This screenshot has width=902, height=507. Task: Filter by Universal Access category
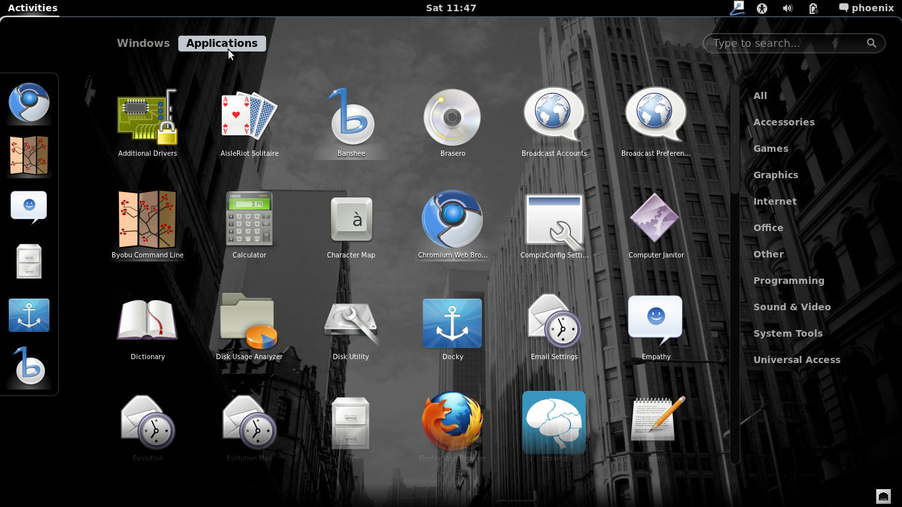[797, 360]
